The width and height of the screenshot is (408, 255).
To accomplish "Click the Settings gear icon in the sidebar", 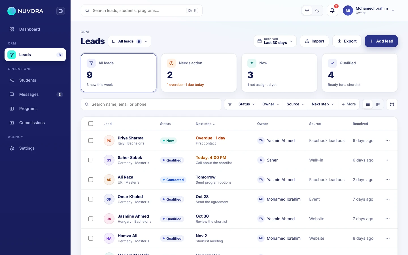I will pos(12,148).
